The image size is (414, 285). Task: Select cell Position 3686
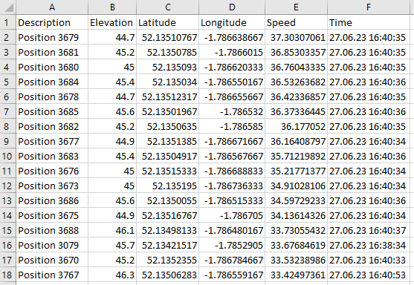[52, 200]
